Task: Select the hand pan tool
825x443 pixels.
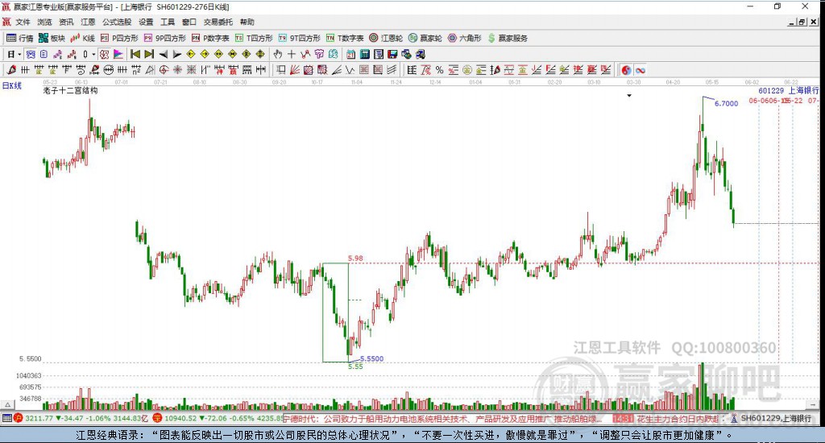Action: tap(278, 54)
